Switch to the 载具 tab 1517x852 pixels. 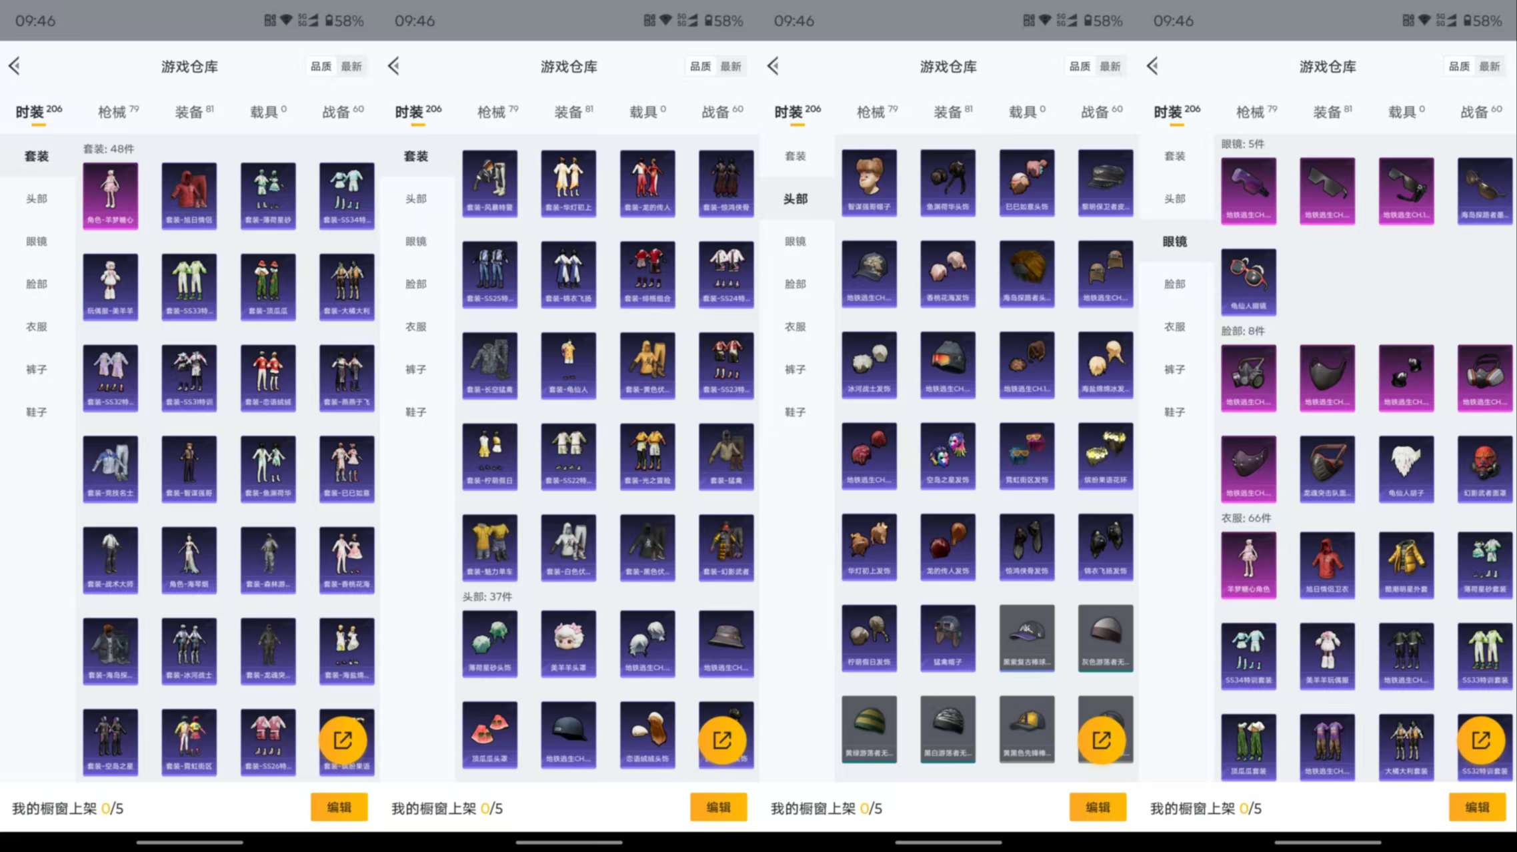tap(265, 111)
